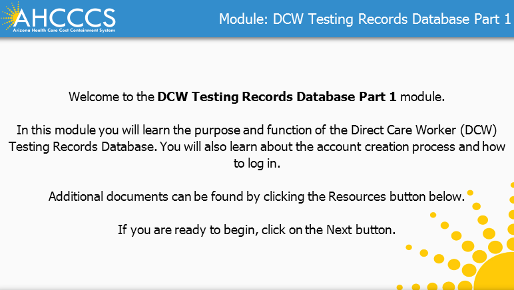Image resolution: width=514 pixels, height=290 pixels.
Task: Click "Testing Records Database." in the body paragraph
Action: pyautogui.click(x=74, y=146)
